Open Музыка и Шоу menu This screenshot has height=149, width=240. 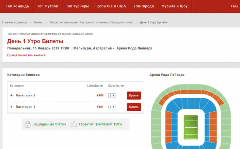pos(175,6)
